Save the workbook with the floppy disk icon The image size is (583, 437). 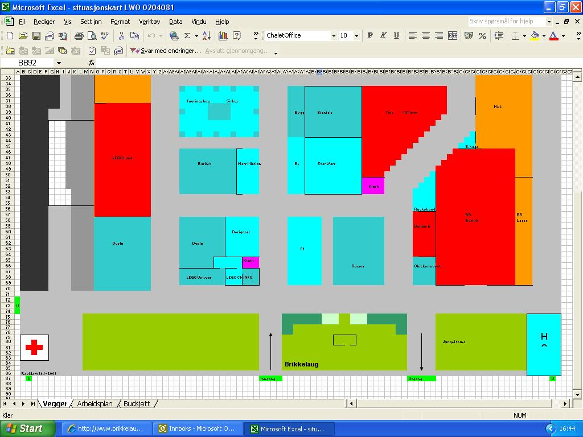[x=36, y=36]
